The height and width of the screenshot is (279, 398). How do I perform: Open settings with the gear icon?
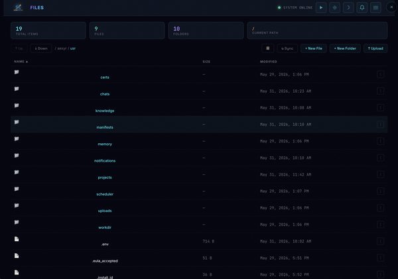pyautogui.click(x=335, y=7)
